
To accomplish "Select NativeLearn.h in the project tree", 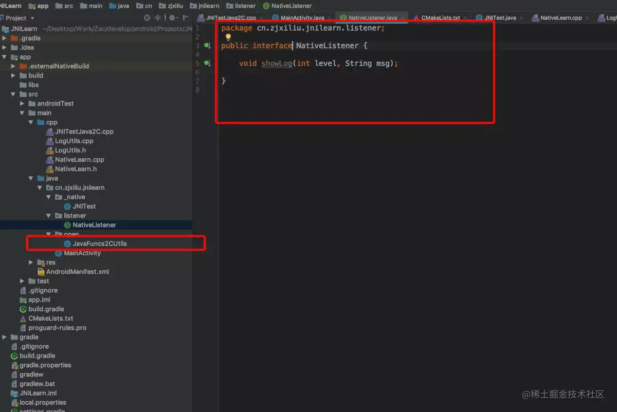I will (76, 169).
